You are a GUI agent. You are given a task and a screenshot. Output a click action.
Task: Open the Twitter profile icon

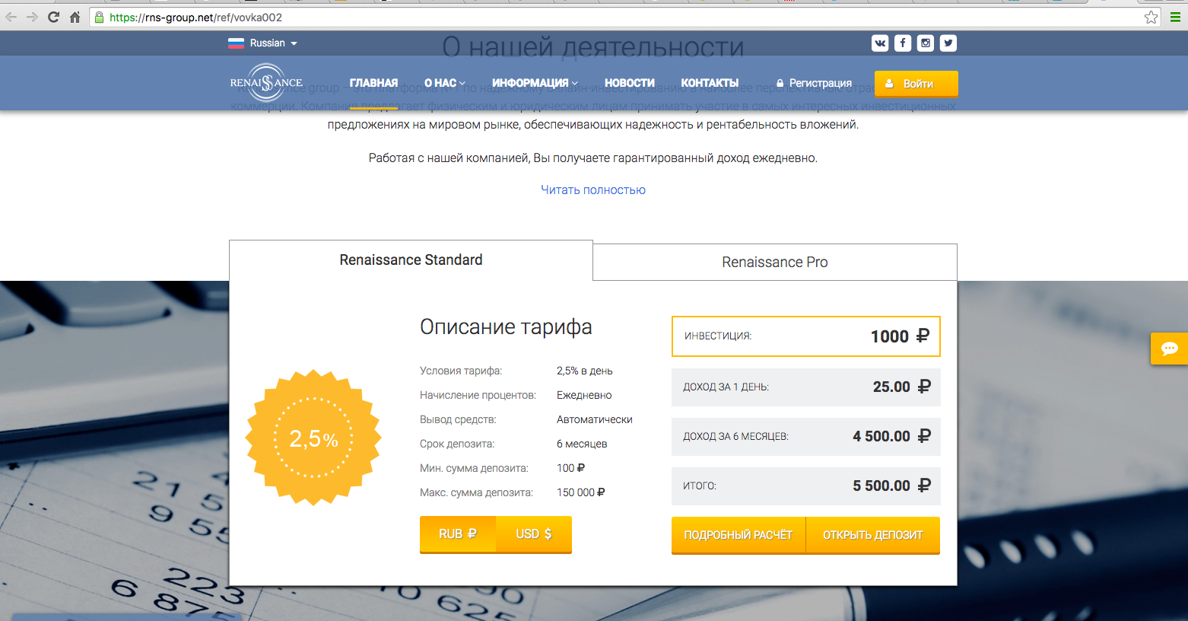[948, 43]
